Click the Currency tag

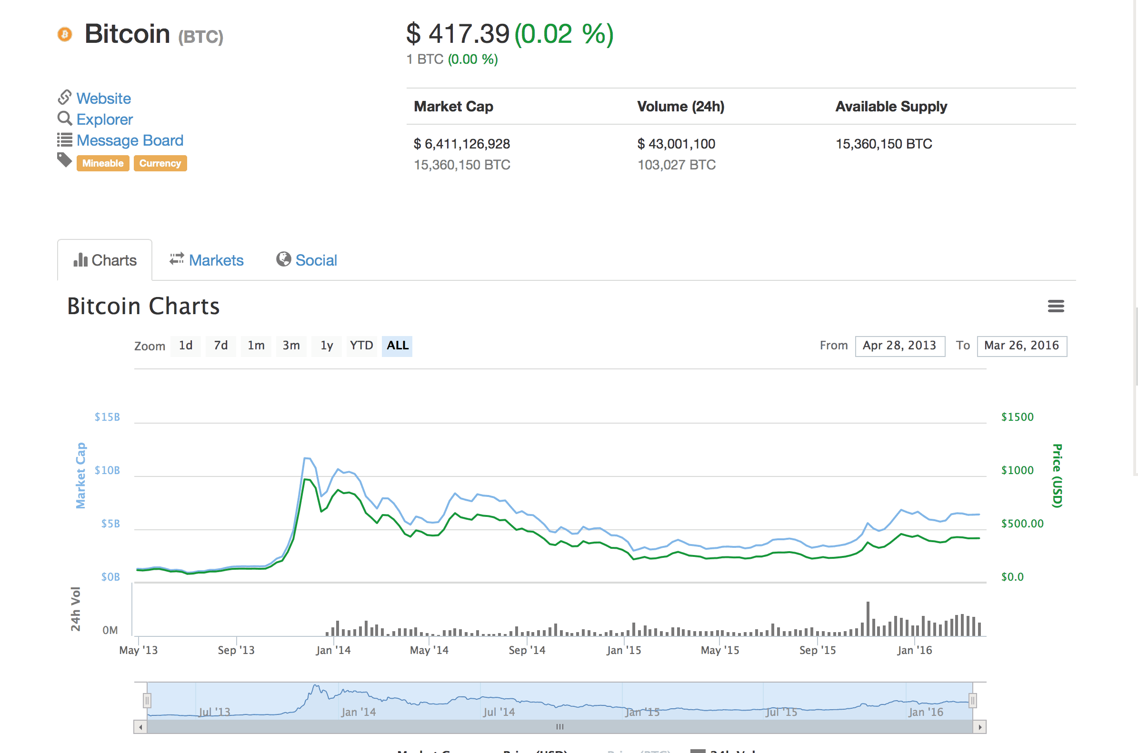[x=160, y=163]
